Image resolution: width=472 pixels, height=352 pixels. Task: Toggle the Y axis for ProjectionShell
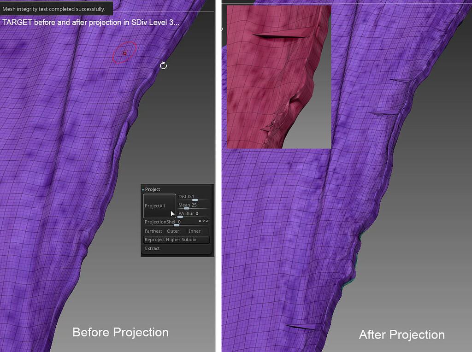coord(204,221)
